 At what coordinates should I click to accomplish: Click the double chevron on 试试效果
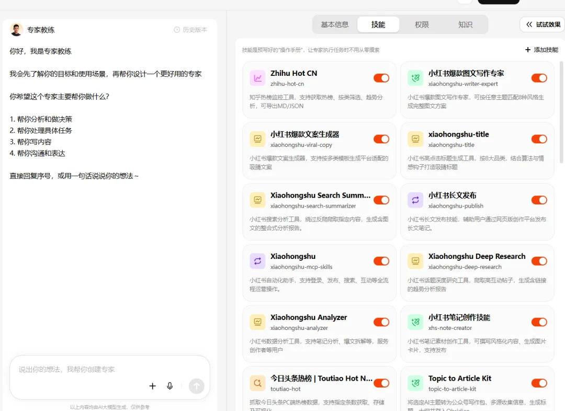(x=529, y=25)
